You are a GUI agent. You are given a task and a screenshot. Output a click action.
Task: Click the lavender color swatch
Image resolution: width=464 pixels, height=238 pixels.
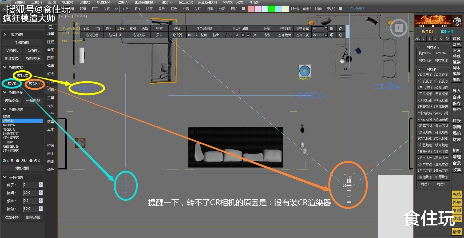[257, 9]
